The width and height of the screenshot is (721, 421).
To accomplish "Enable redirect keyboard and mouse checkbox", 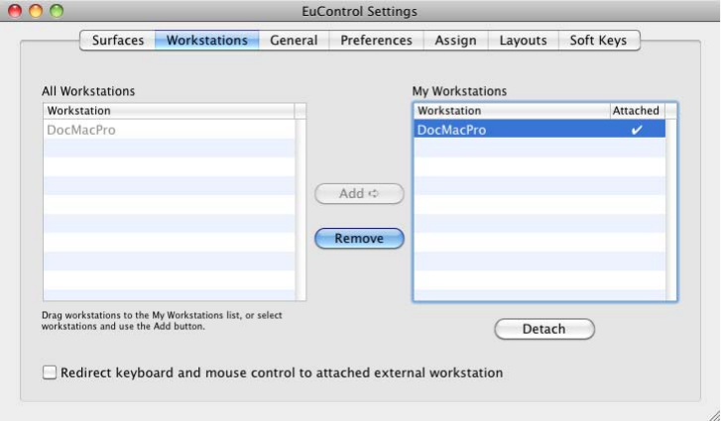I will (x=50, y=373).
